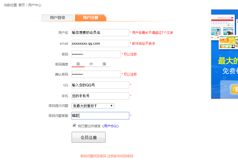Click the 密码强度 label
238x167 pixels.
click(x=62, y=64)
